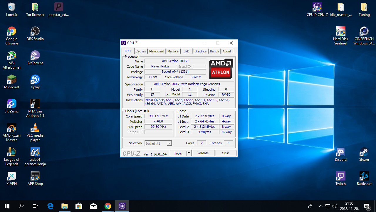Open taskbar search magnifier
Image resolution: width=376 pixels, height=212 pixels.
pos(21,206)
